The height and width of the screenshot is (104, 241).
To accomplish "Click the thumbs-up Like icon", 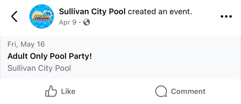I will [51, 91].
